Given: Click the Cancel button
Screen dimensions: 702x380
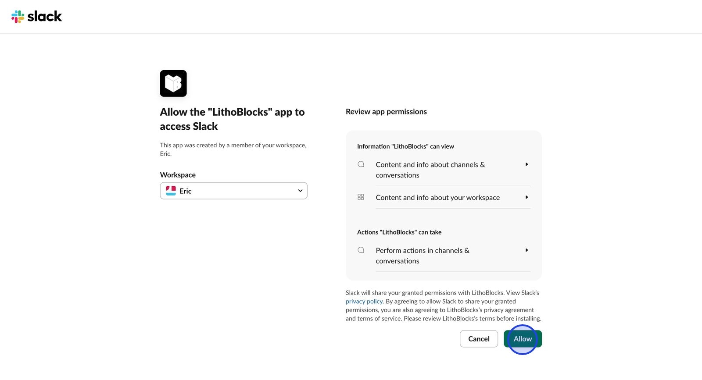Looking at the screenshot, I should [x=479, y=339].
